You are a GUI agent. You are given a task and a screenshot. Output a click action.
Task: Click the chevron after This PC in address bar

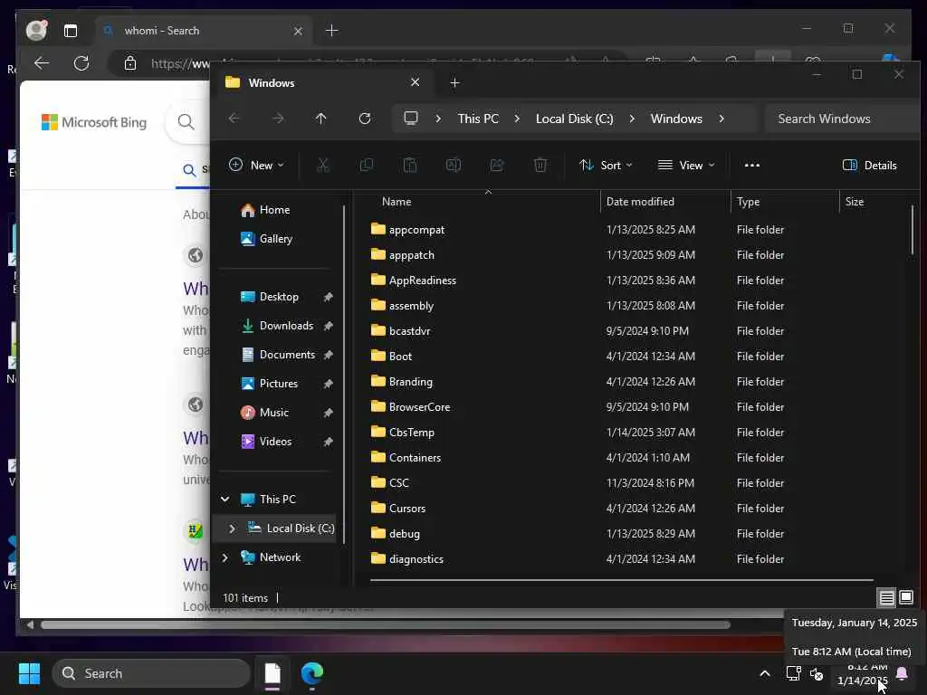coord(517,119)
